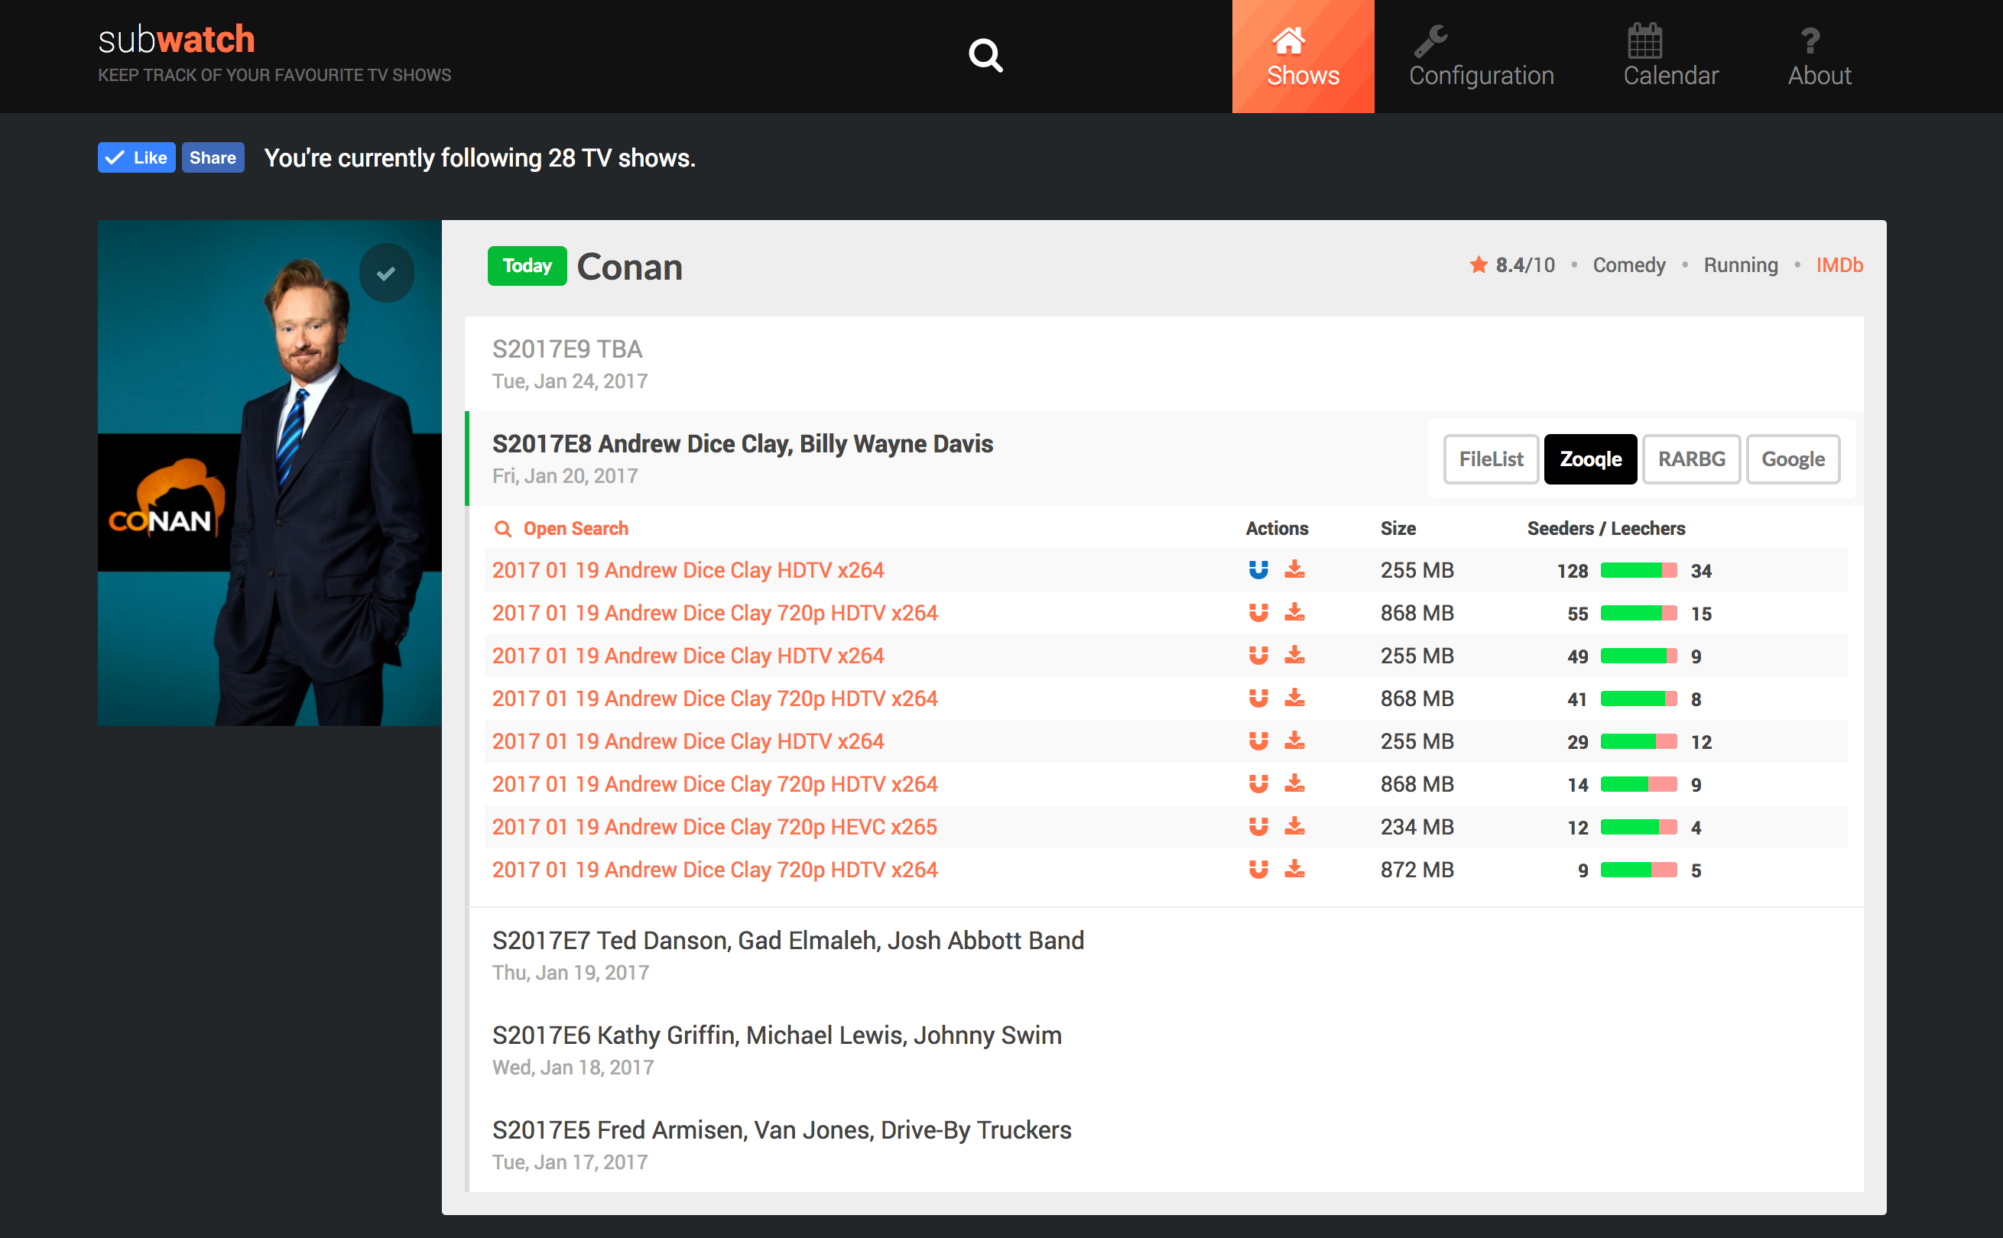
Task: Switch provider to RARBG
Action: [x=1691, y=459]
